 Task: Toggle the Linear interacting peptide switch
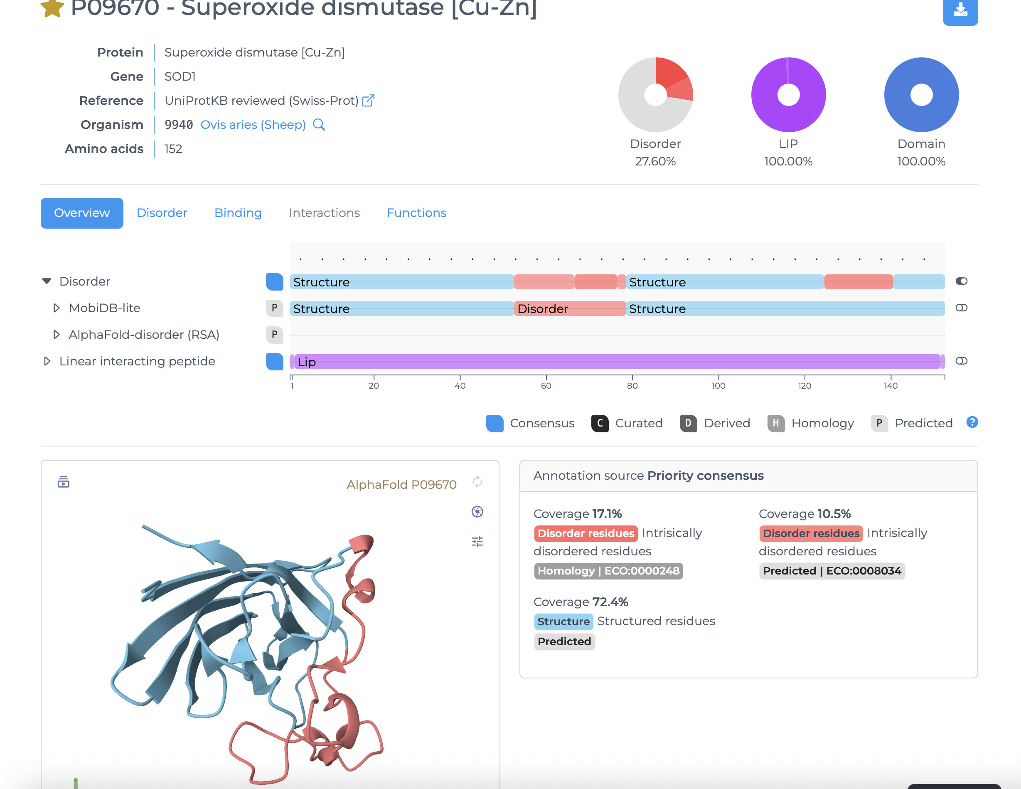961,361
